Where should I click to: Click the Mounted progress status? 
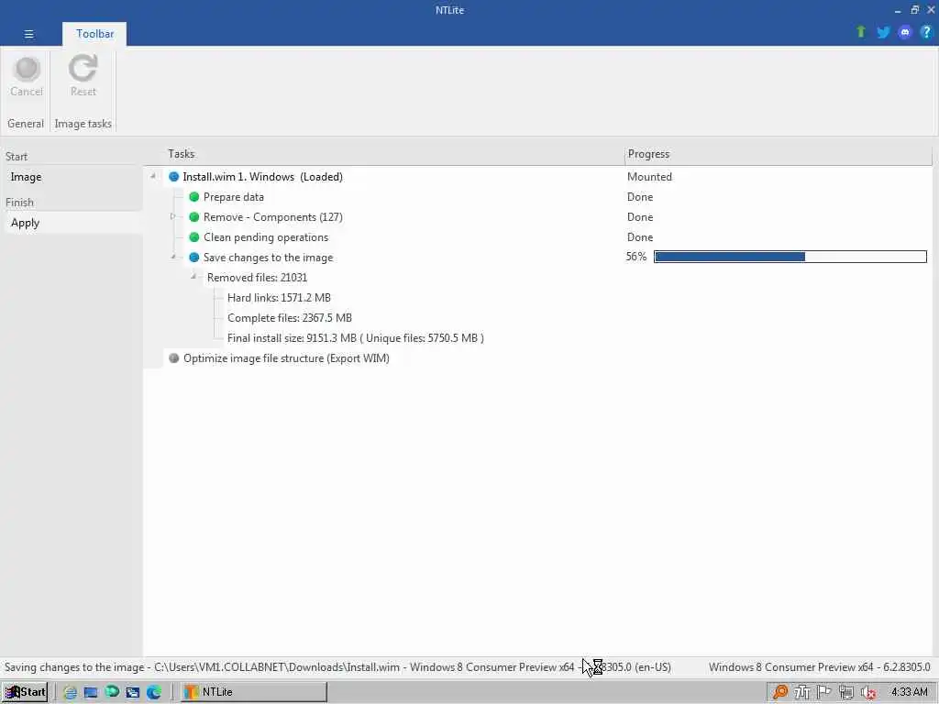(649, 177)
